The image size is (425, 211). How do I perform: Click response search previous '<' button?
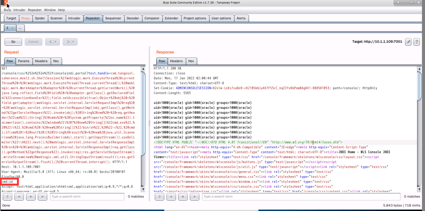pos(171,196)
